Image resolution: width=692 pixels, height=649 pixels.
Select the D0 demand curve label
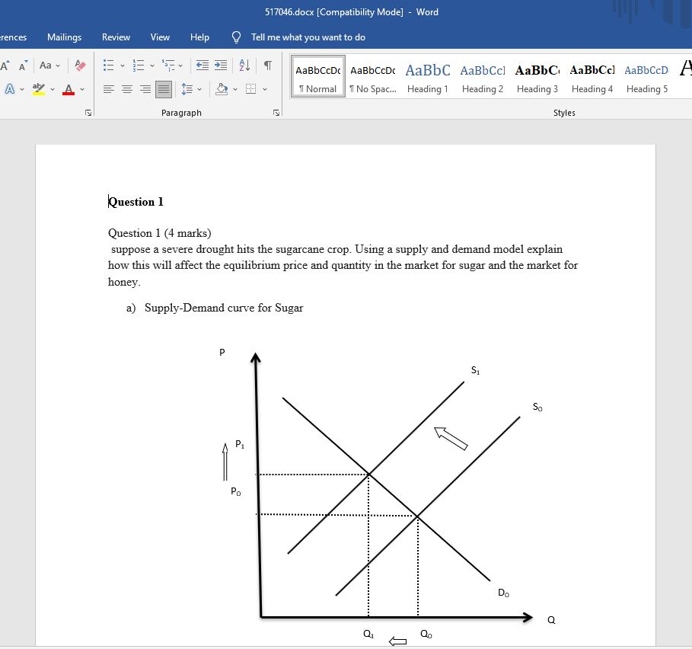(503, 593)
